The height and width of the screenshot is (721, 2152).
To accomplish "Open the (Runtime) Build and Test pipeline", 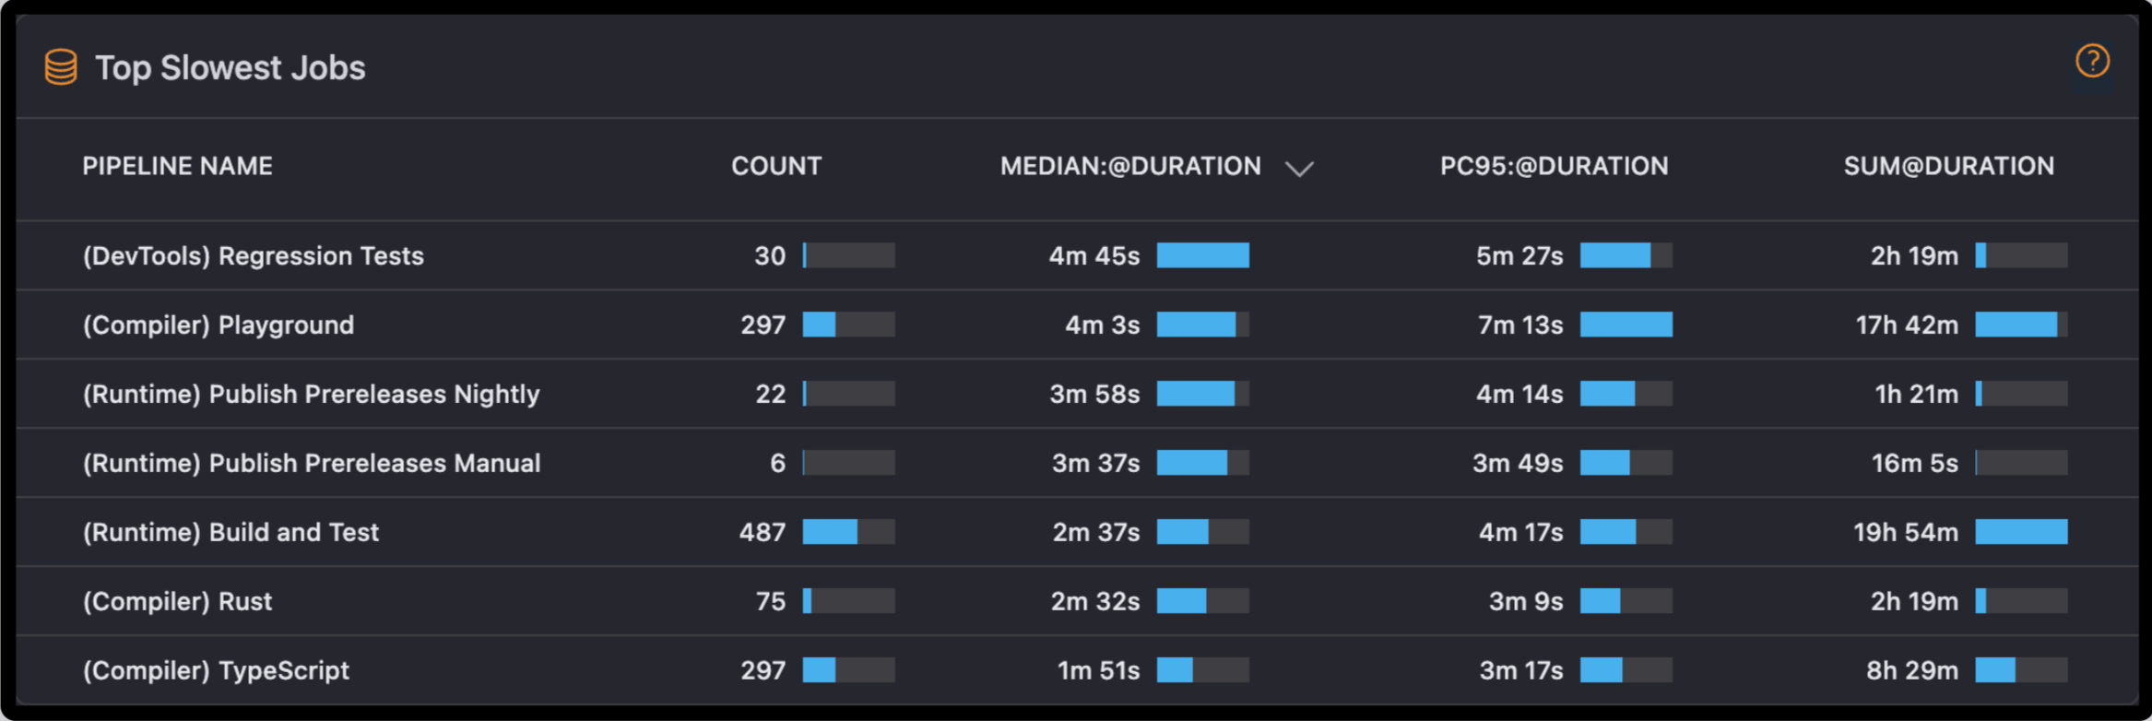I will click(231, 532).
